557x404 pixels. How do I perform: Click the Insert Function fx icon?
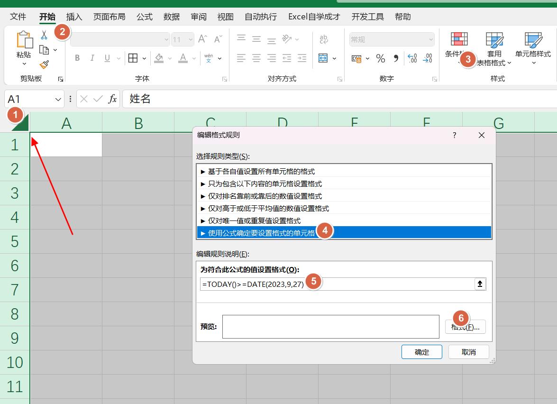click(x=112, y=99)
